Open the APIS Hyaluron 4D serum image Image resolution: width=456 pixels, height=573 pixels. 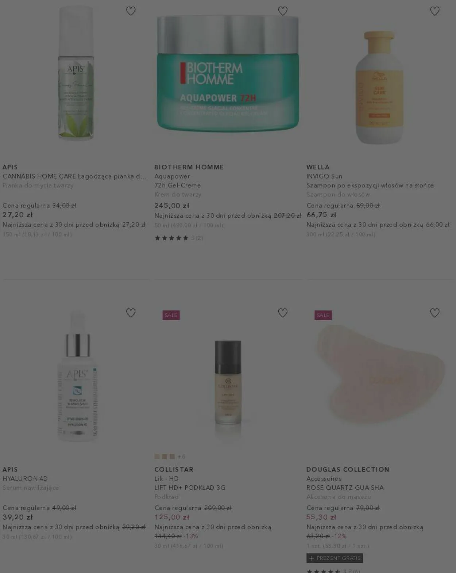point(77,376)
